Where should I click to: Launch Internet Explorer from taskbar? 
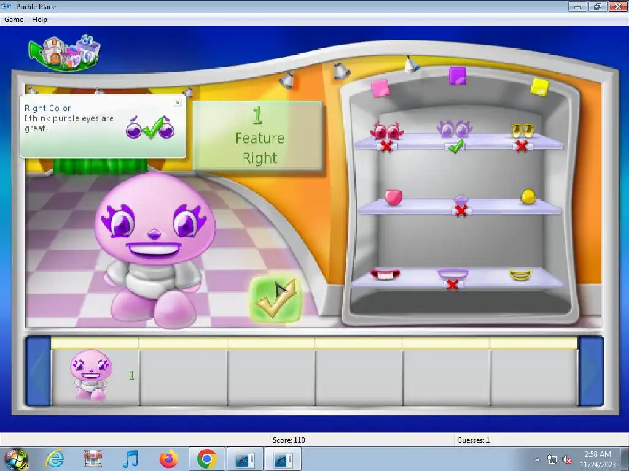click(55, 459)
